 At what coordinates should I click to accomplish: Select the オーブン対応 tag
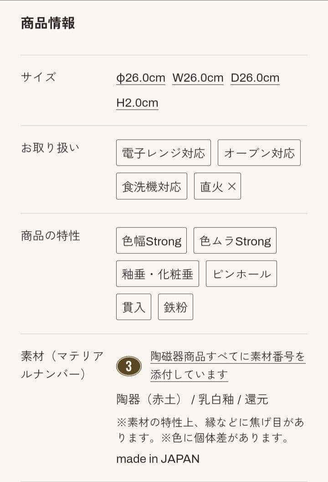pyautogui.click(x=259, y=153)
